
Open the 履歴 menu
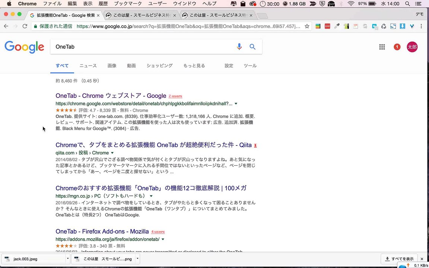click(x=103, y=4)
